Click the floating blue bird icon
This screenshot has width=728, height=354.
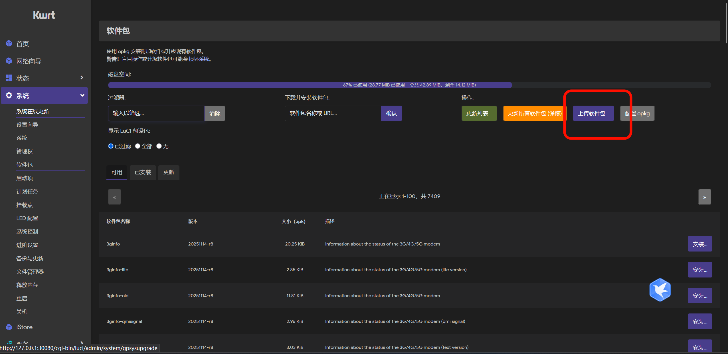[x=660, y=290]
